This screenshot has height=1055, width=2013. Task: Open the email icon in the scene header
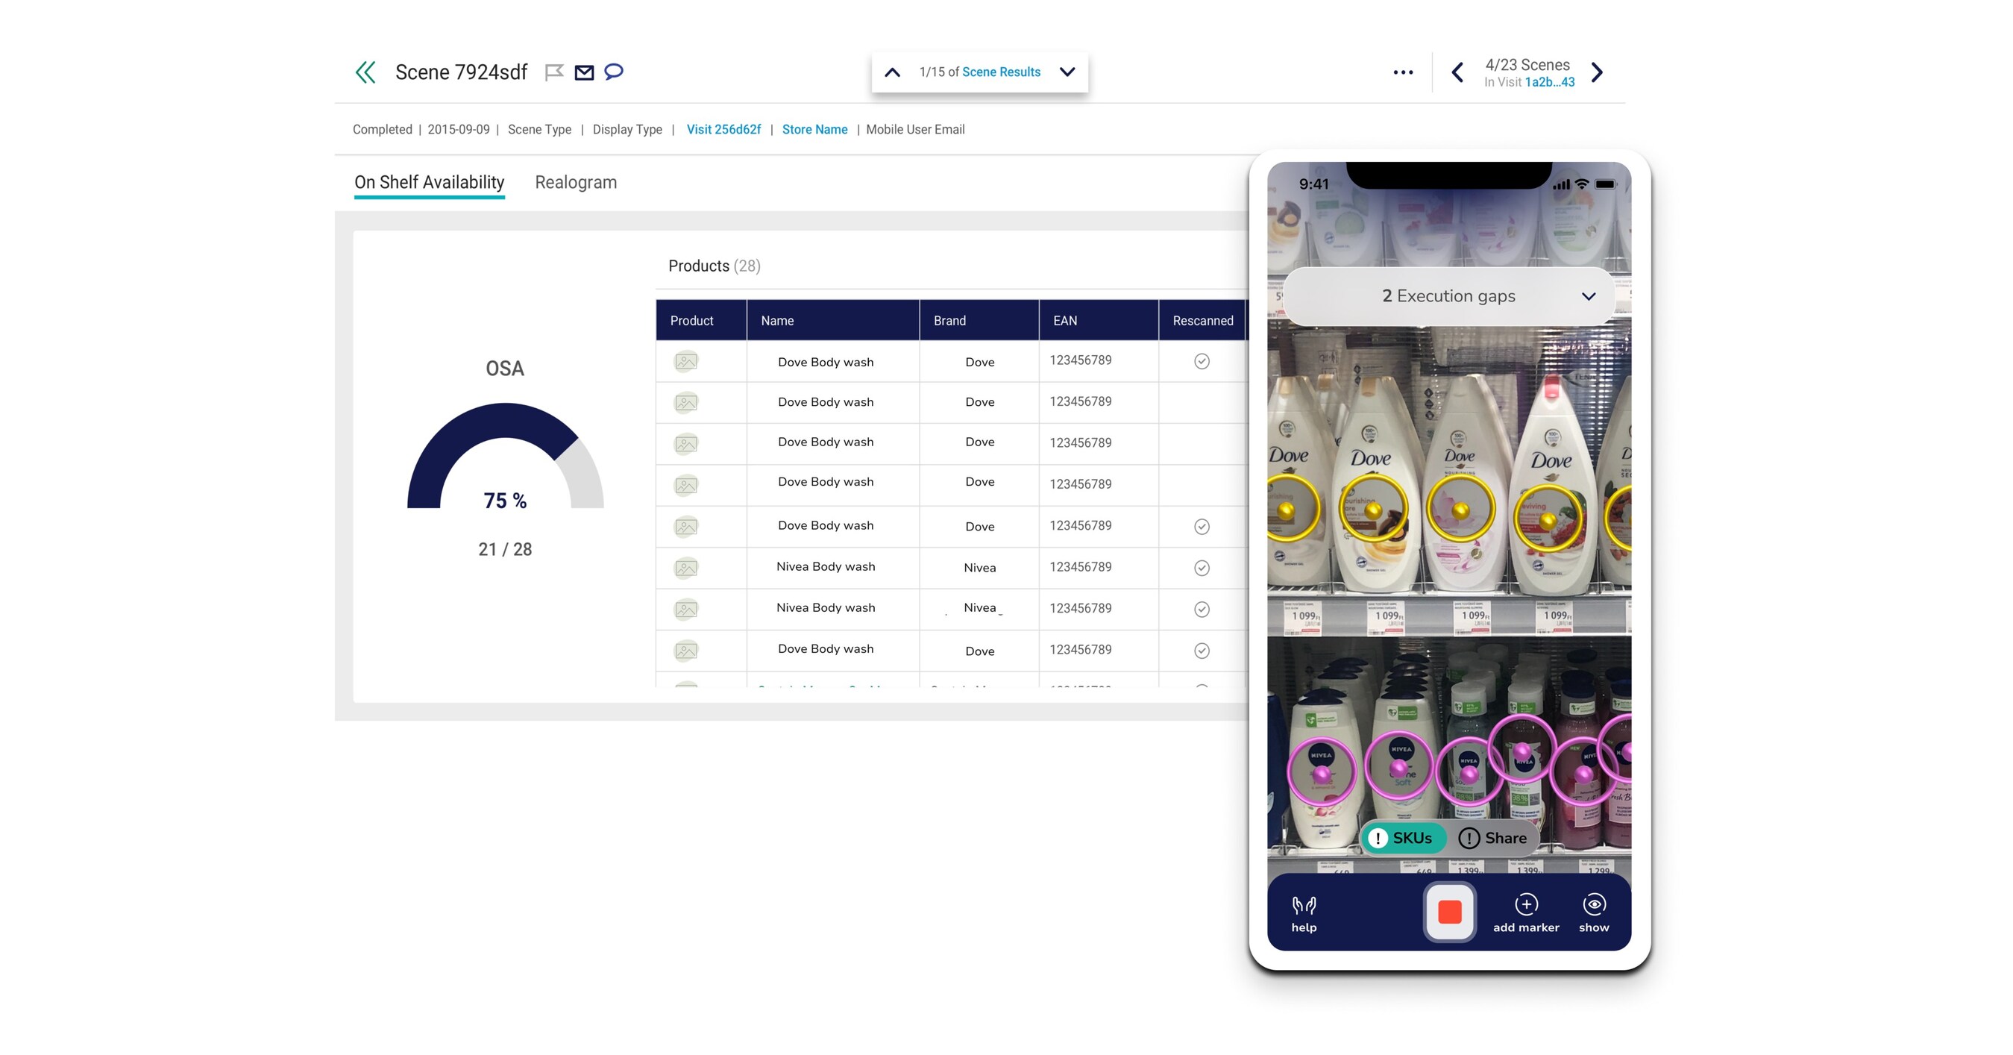tap(585, 72)
